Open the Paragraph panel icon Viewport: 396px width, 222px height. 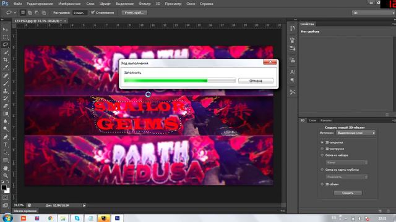coord(293,80)
